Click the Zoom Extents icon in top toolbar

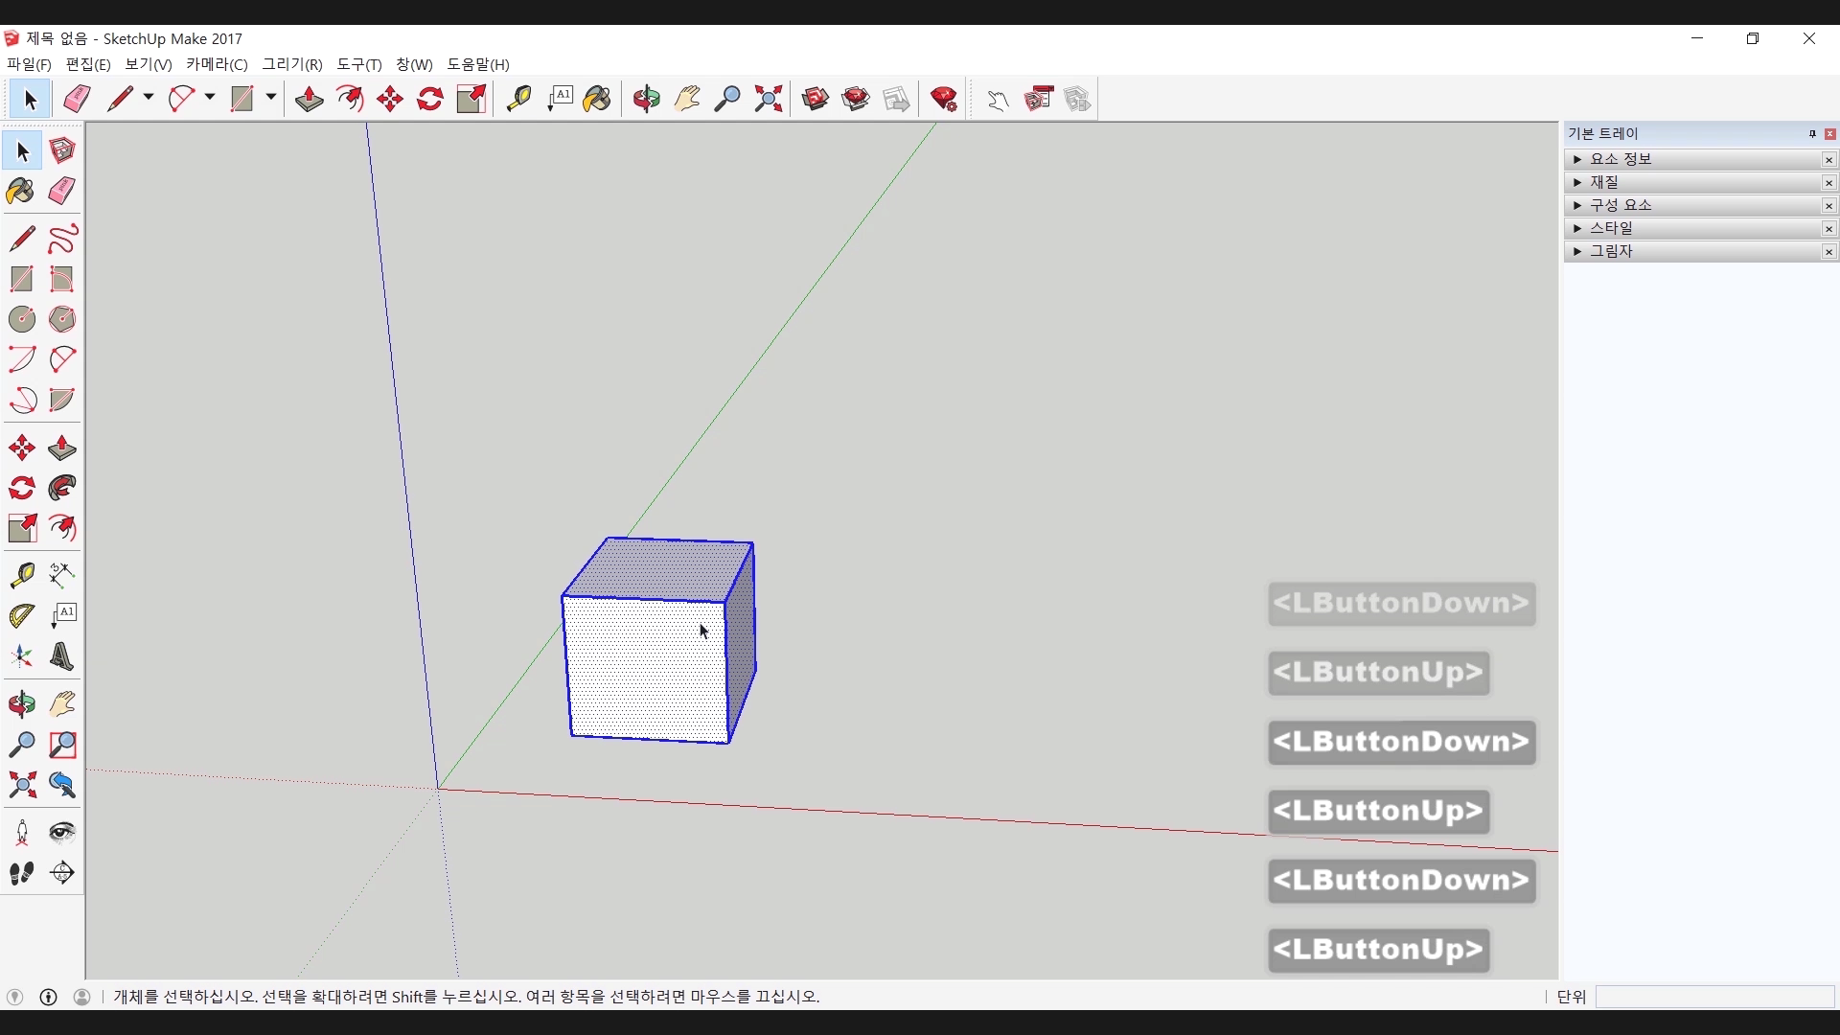pos(768,99)
